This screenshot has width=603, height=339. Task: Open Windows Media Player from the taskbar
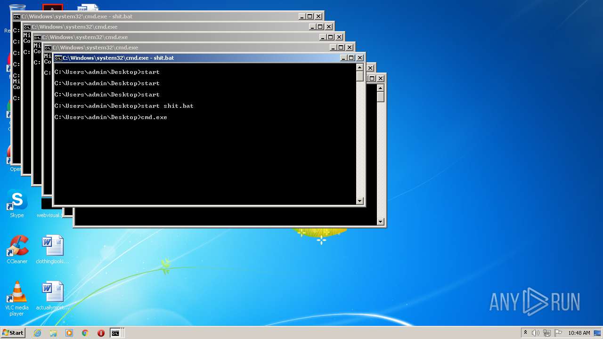click(69, 333)
